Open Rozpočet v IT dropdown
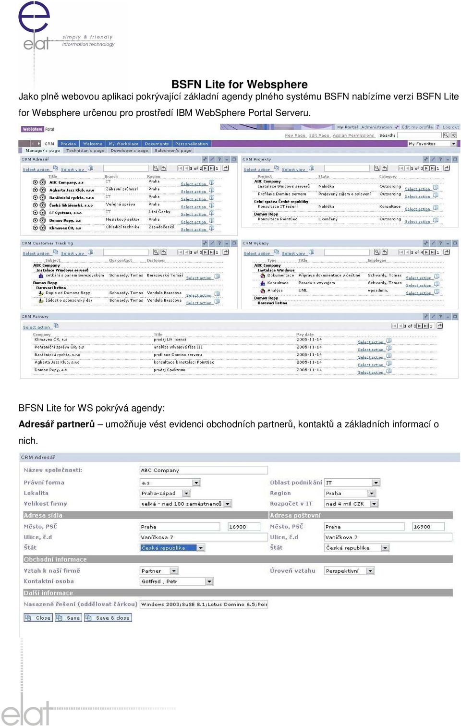The image size is (461, 726). tap(374, 504)
